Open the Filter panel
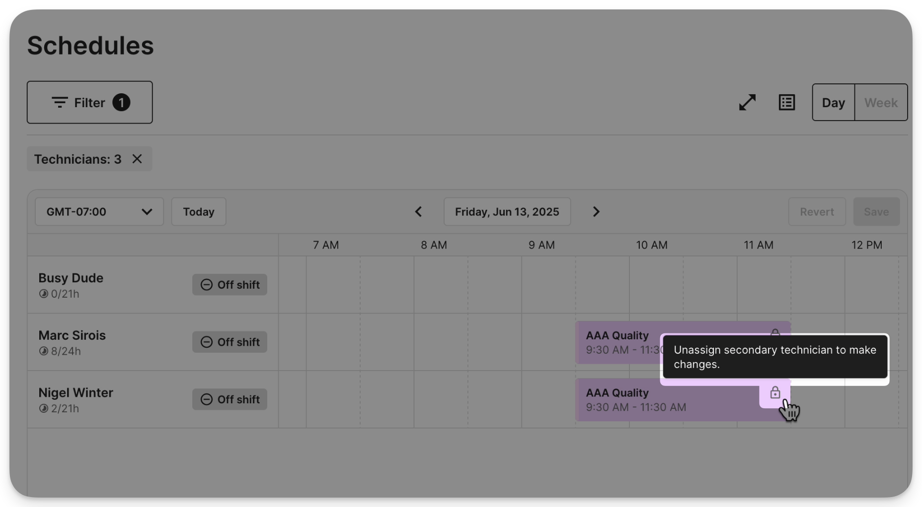Image resolution: width=922 pixels, height=507 pixels. [89, 102]
